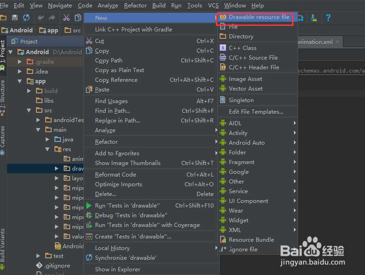Expand the Google submenu
365x275 pixels.
[x=257, y=171]
